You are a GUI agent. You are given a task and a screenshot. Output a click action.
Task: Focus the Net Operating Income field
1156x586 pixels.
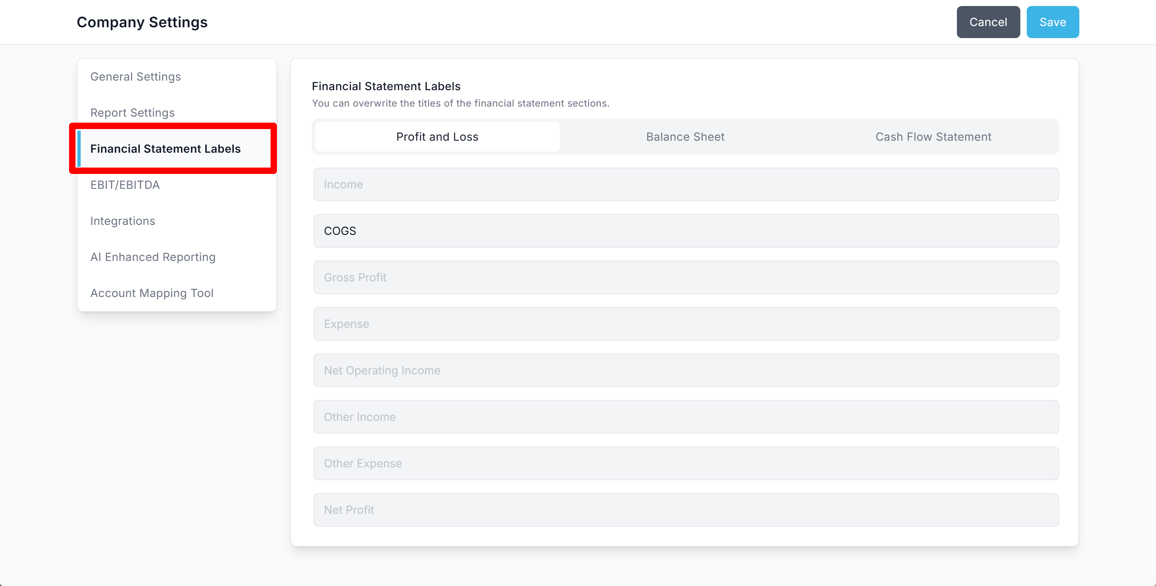coord(686,370)
